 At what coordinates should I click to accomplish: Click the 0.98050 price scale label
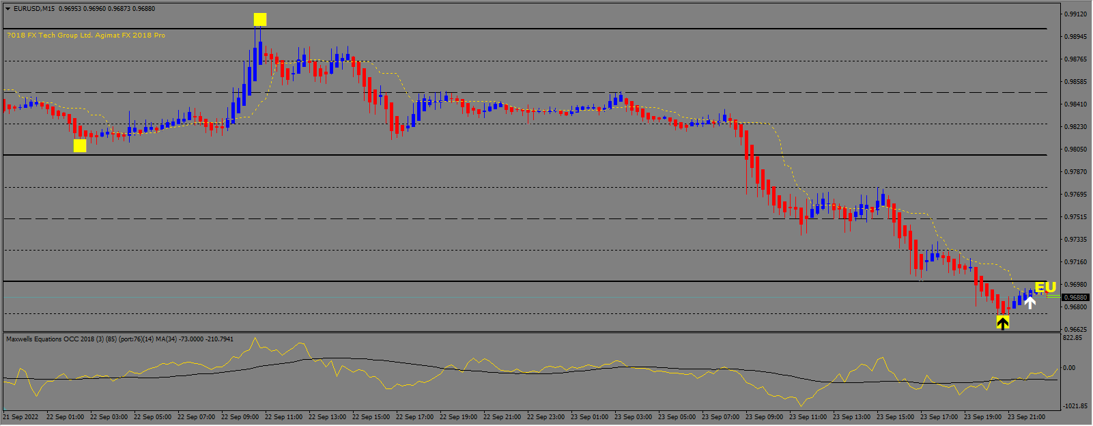click(x=1077, y=150)
